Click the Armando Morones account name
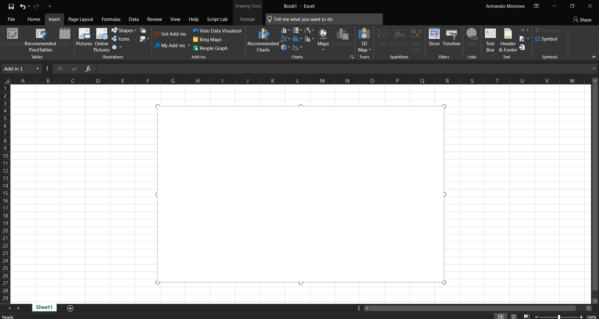 click(x=505, y=6)
